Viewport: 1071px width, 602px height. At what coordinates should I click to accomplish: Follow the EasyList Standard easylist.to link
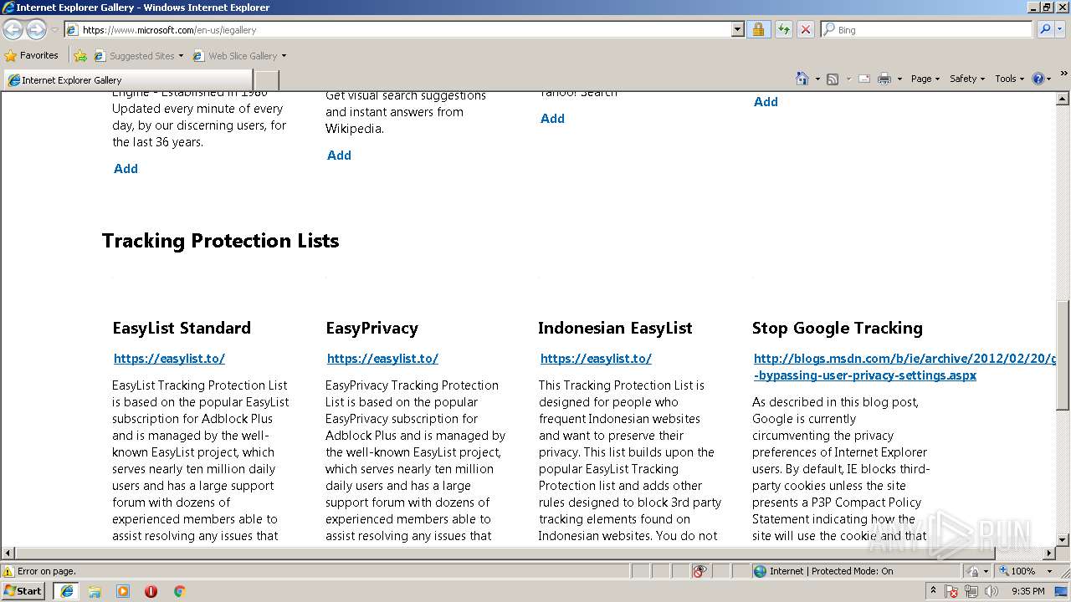click(169, 359)
